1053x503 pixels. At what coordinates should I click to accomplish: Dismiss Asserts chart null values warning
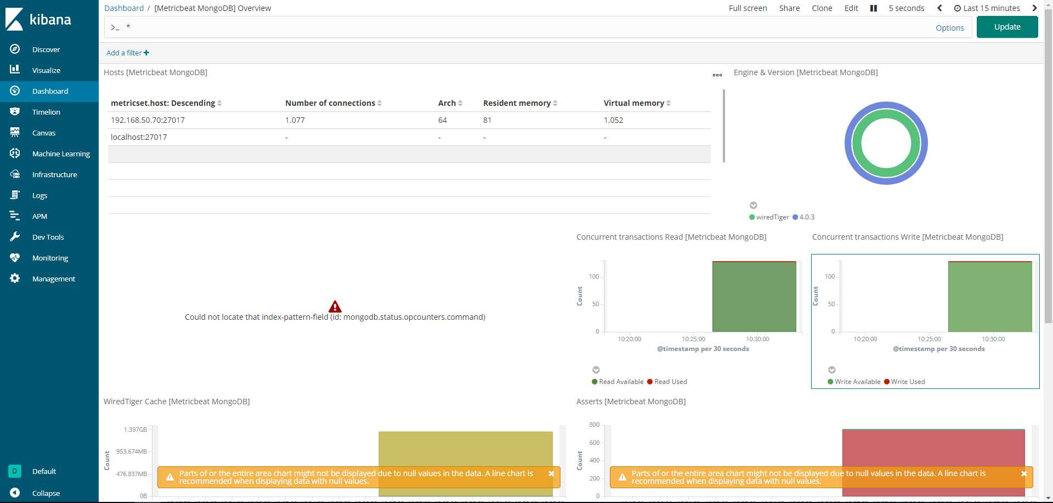tap(1024, 473)
